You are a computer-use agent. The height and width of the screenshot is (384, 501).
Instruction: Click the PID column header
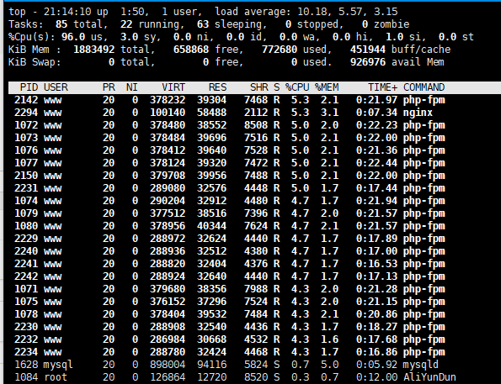click(29, 87)
